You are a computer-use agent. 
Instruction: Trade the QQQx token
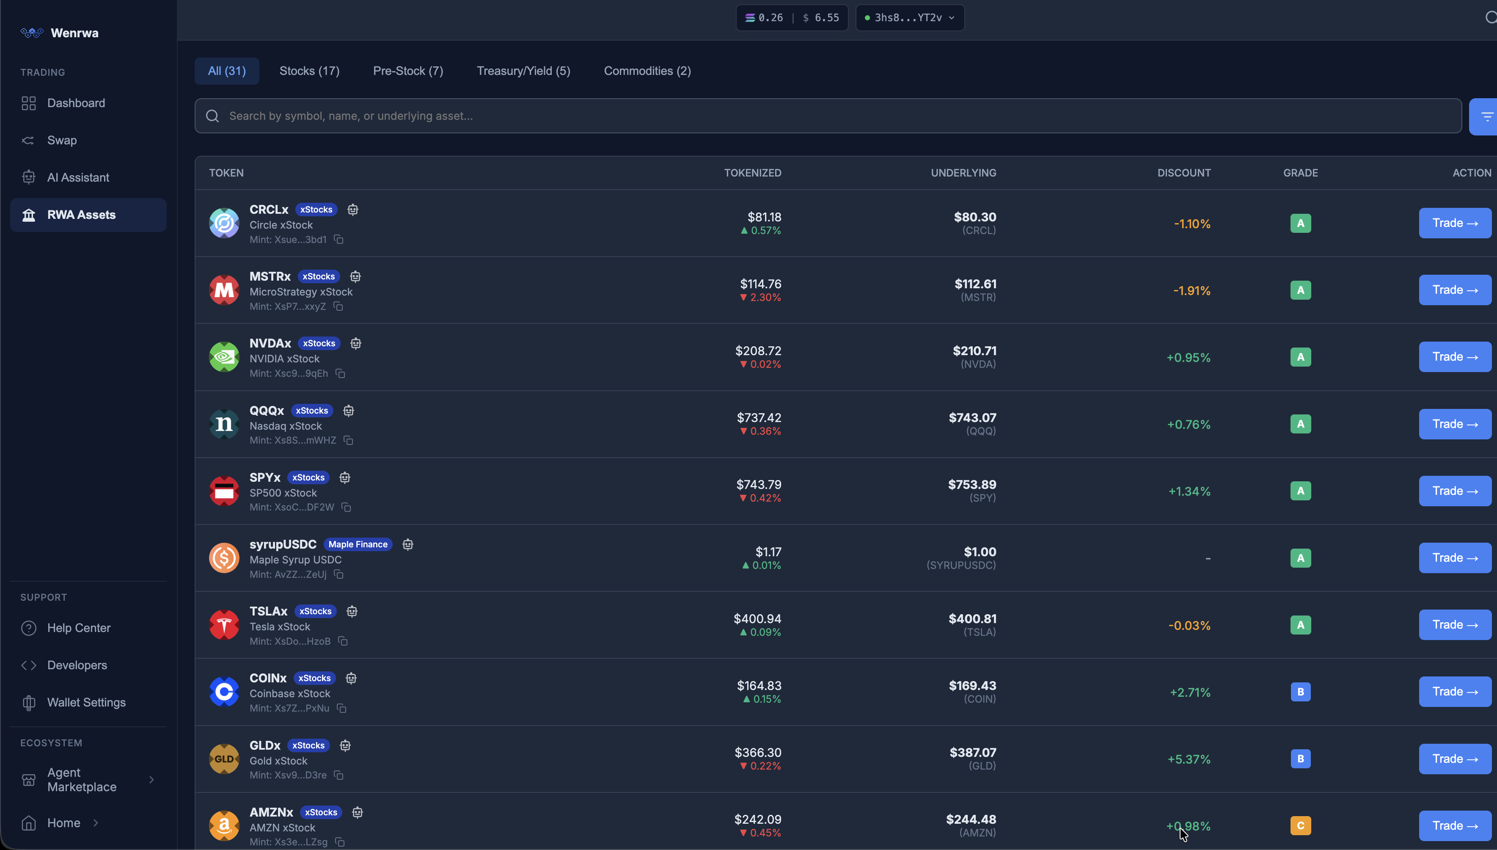point(1455,425)
